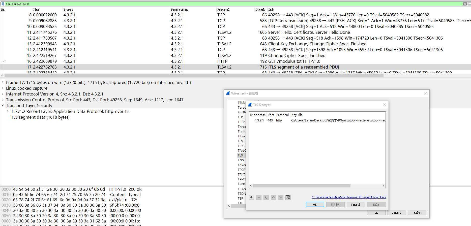Screen dimensions: 471x226
Task: Sort packets by Time column header
Action: click(36, 10)
